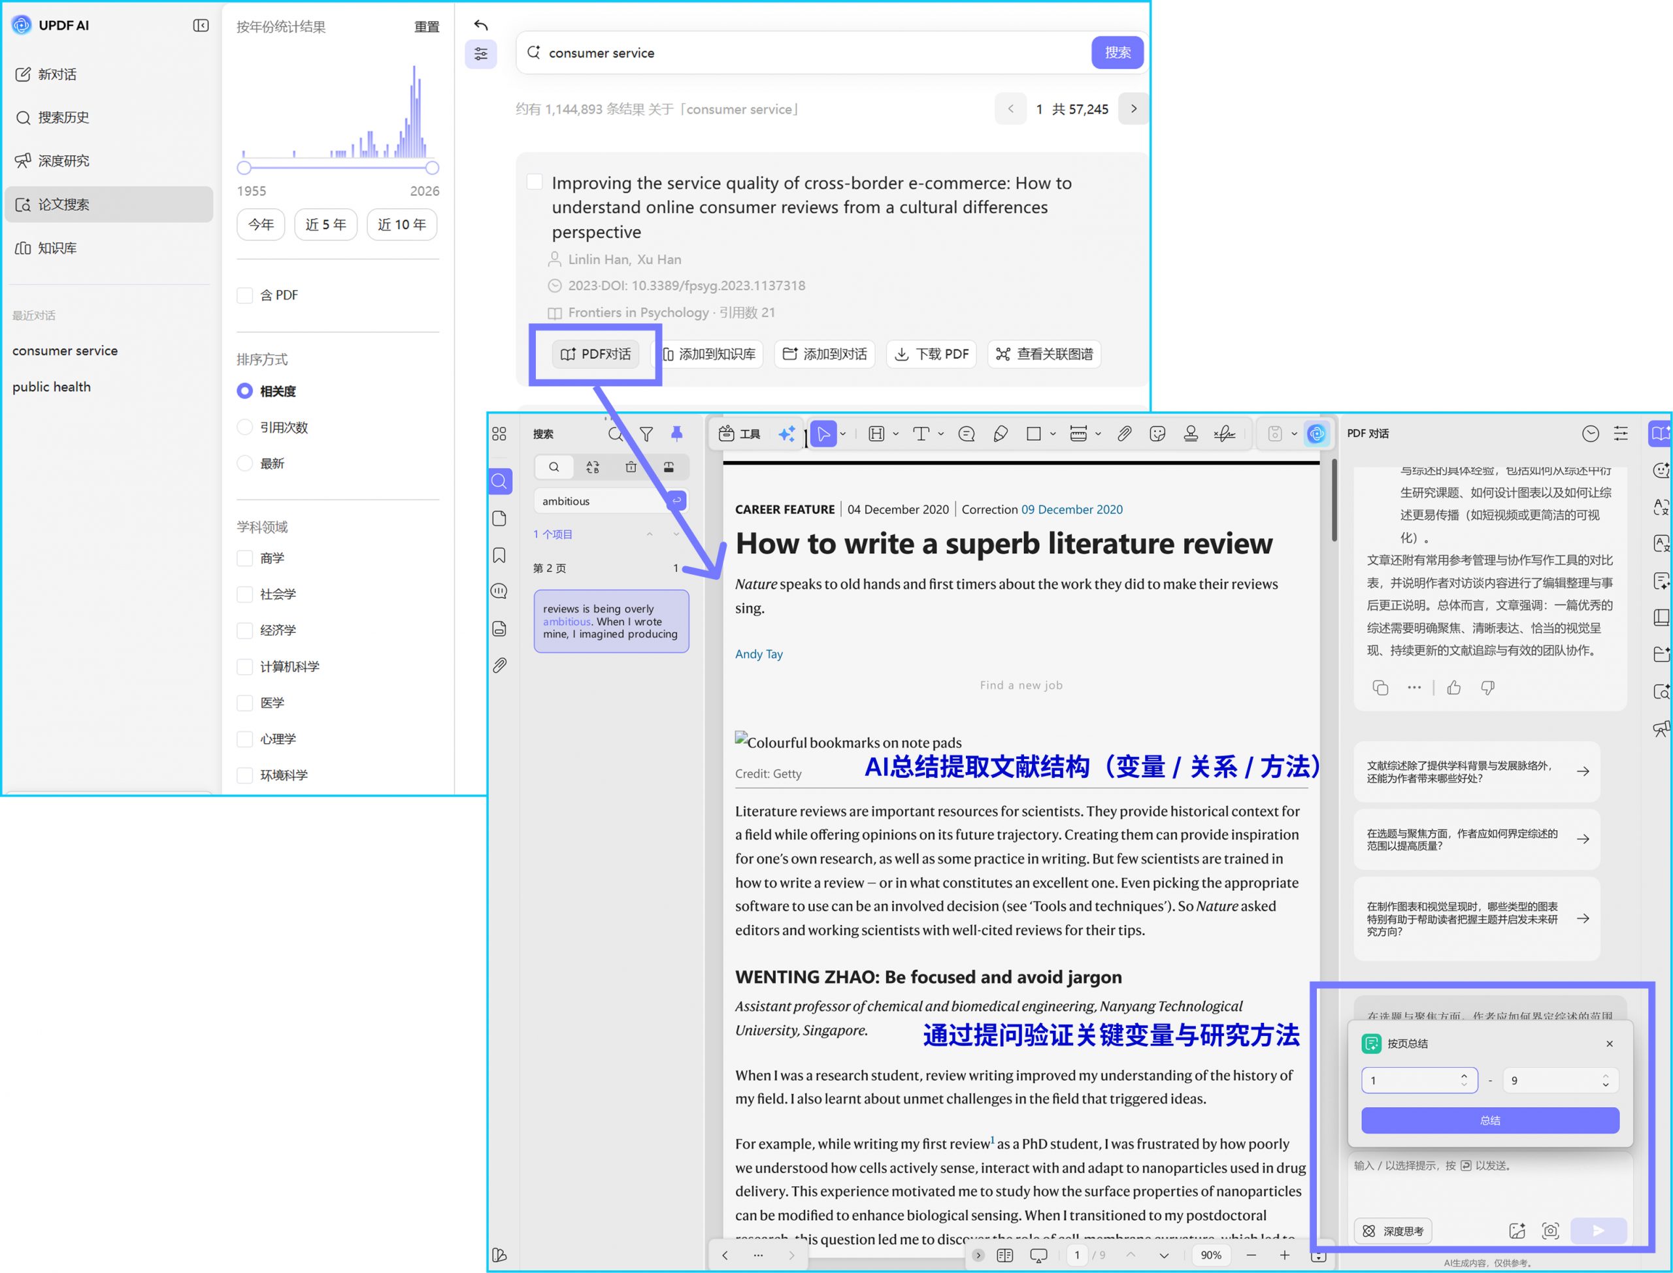This screenshot has height=1273, width=1673.
Task: Click thumbs up on AI response
Action: pos(1454,688)
